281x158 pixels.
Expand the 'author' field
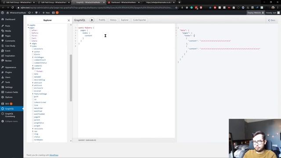point(33,52)
